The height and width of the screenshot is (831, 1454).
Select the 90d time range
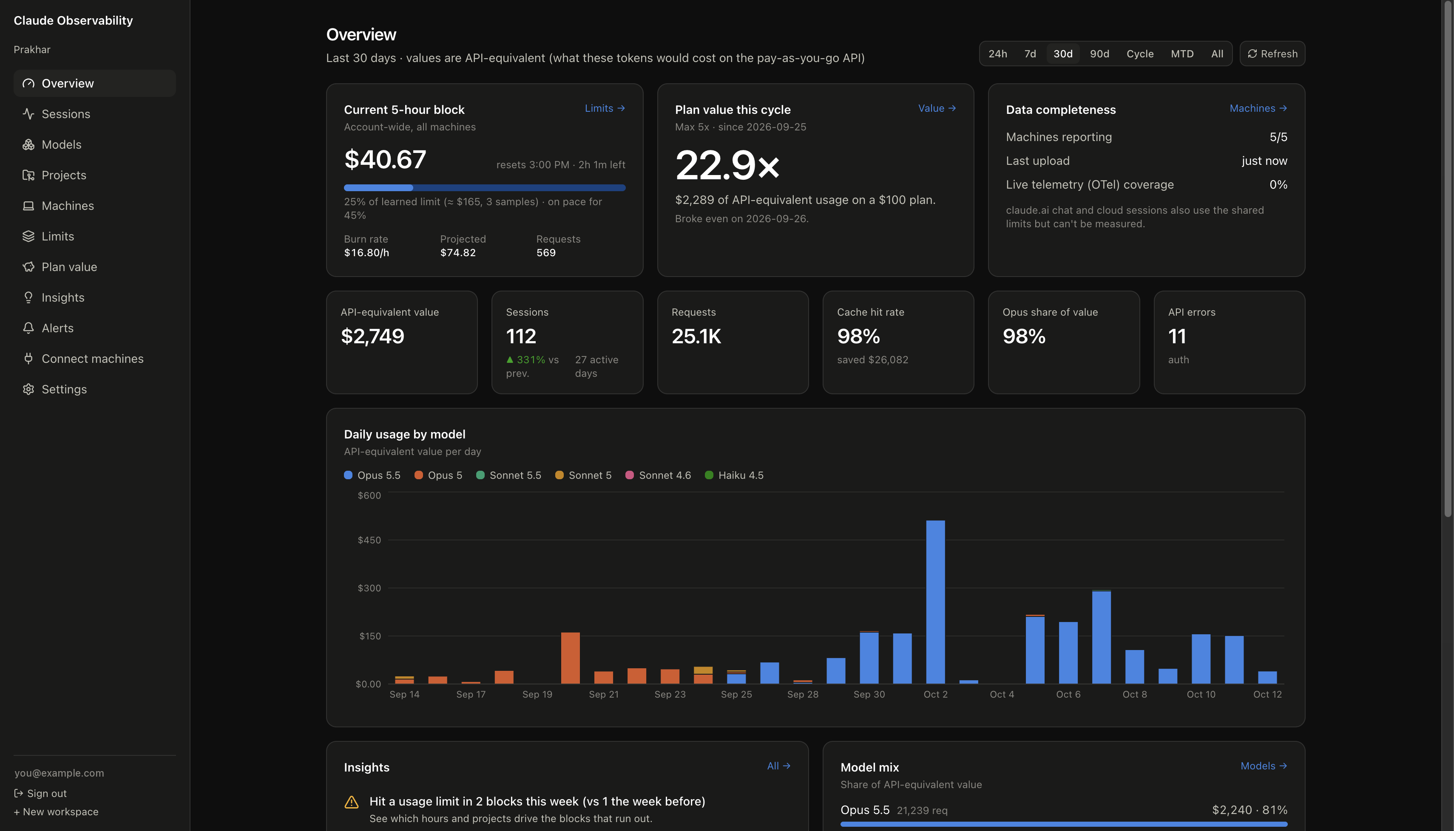[1099, 54]
